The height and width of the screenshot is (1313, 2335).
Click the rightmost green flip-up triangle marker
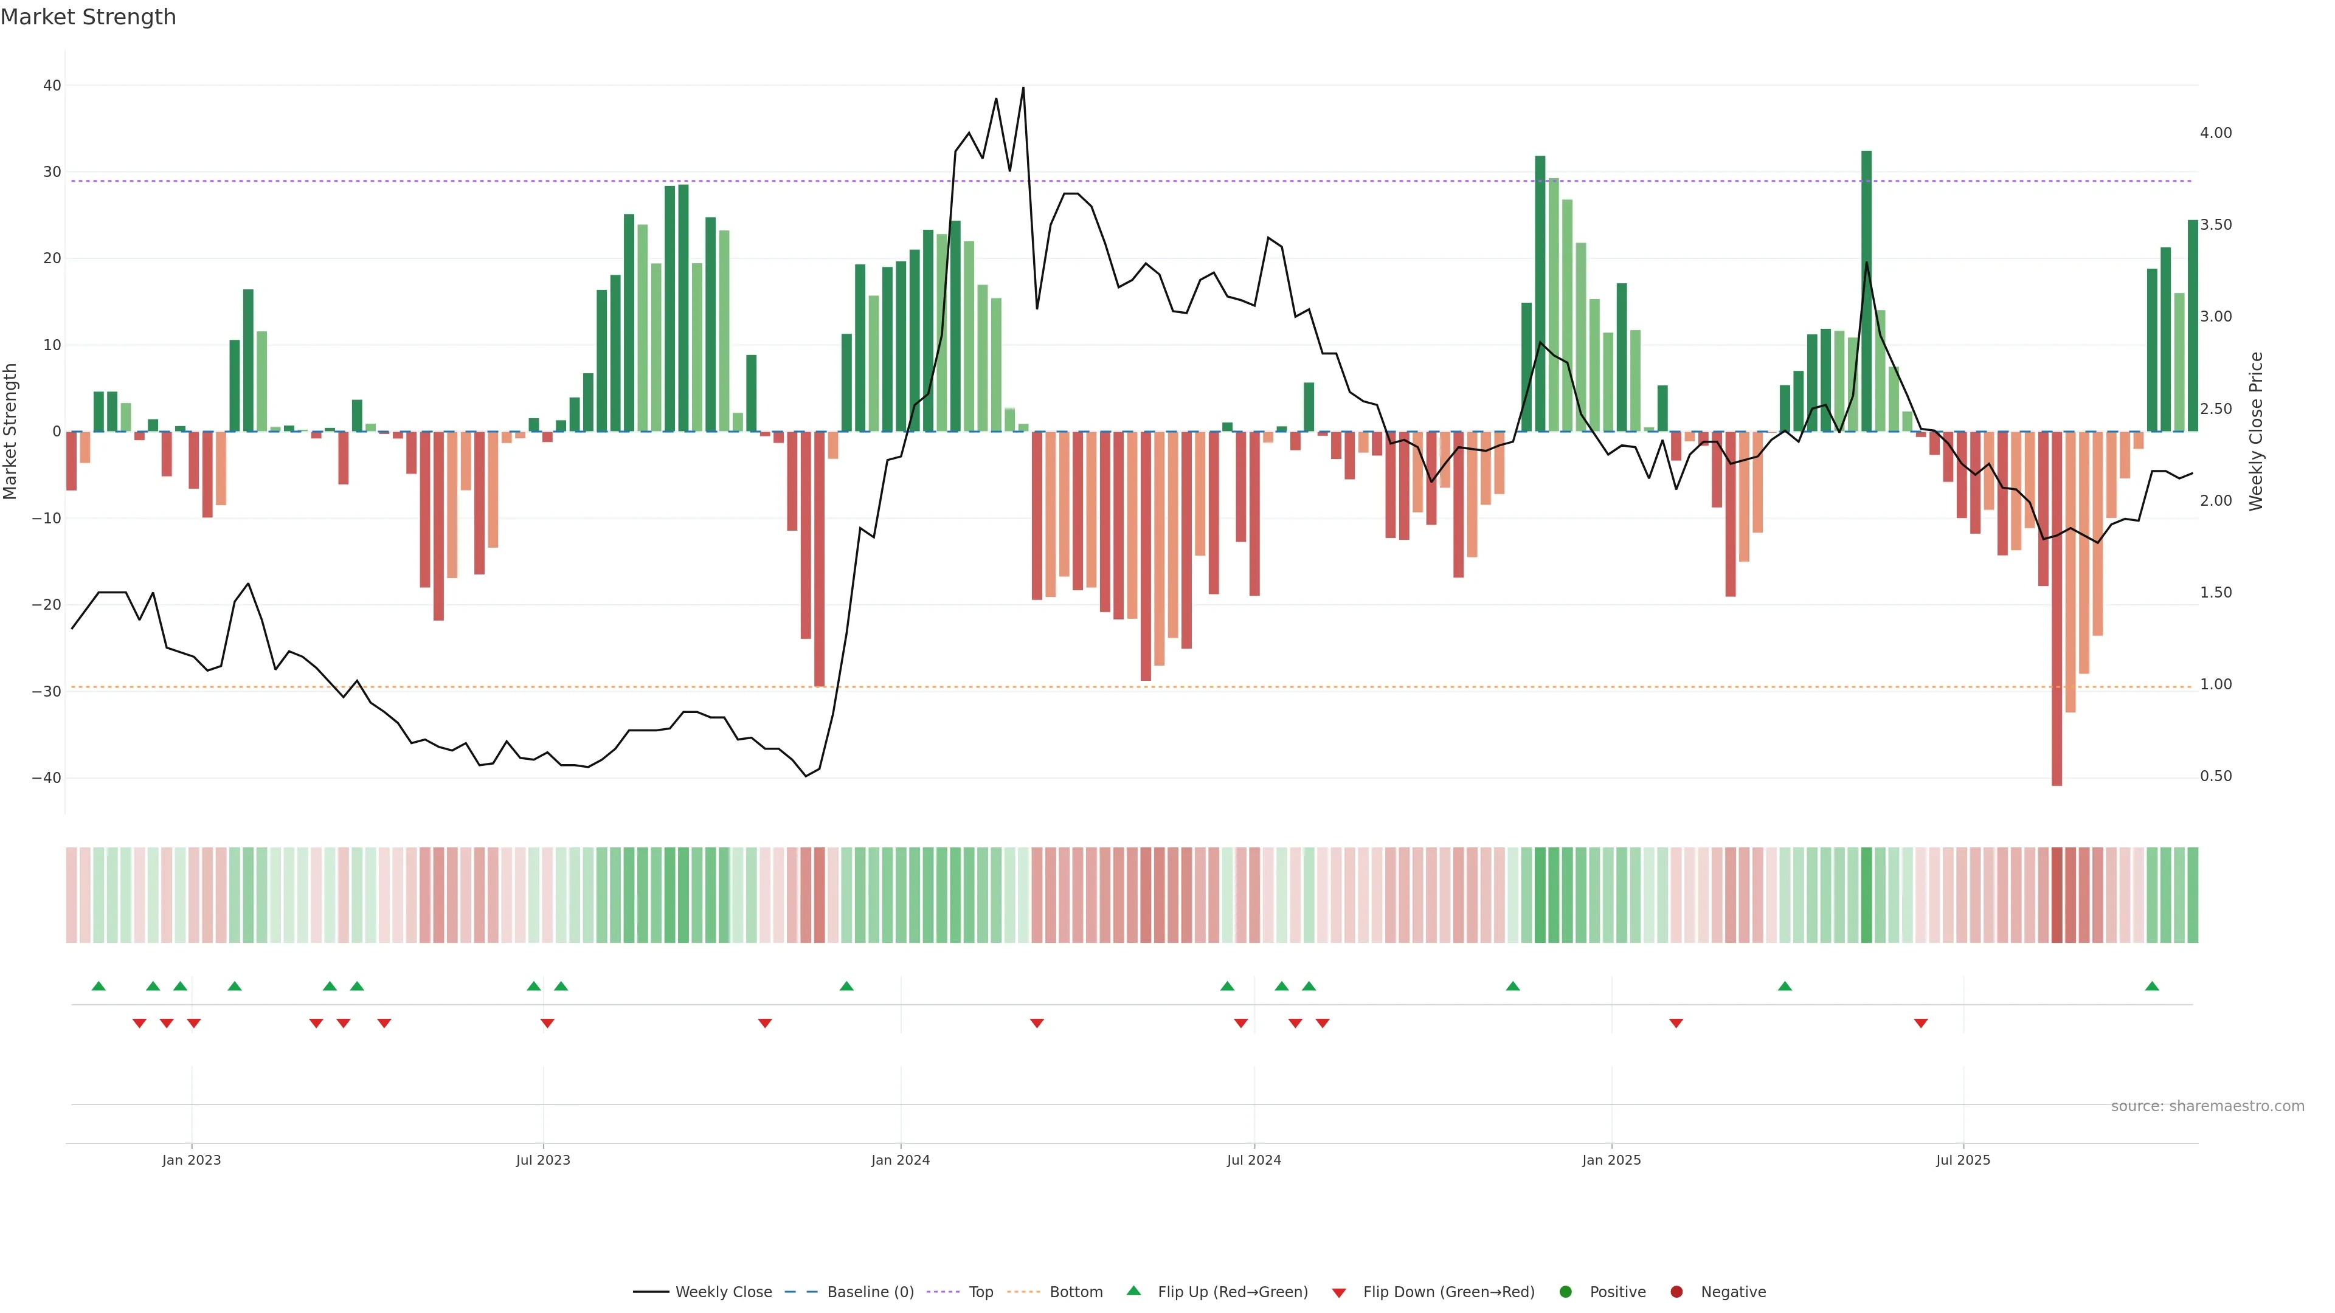(x=2152, y=986)
